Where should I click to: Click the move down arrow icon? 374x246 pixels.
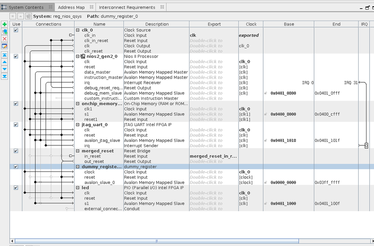[x=4, y=69]
